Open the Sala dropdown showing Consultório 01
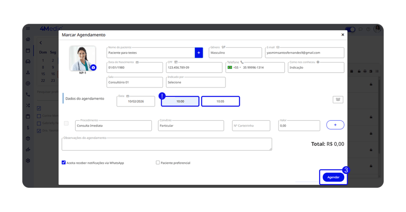 (x=134, y=82)
